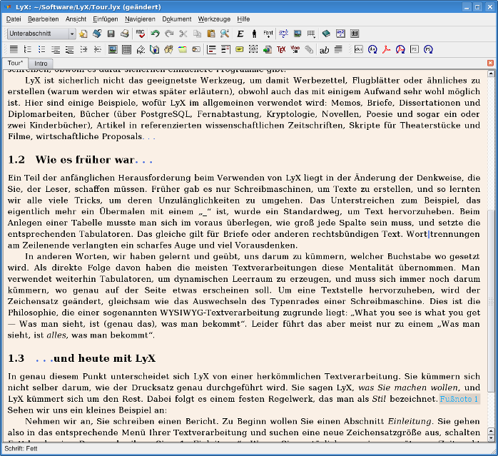Open the insert table grid dropdown
Image resolution: width=498 pixels, height=456 pixels.
(311, 34)
